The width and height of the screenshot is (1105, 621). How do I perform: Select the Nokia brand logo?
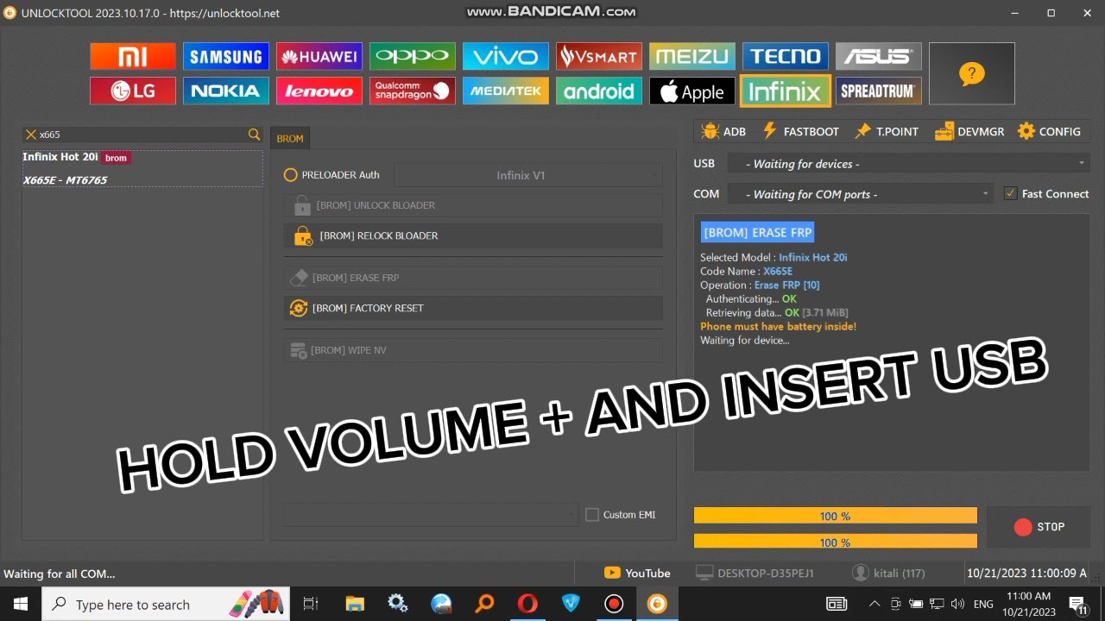[x=226, y=91]
